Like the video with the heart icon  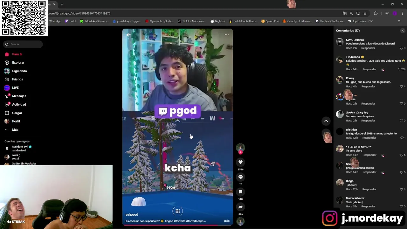pos(240,162)
